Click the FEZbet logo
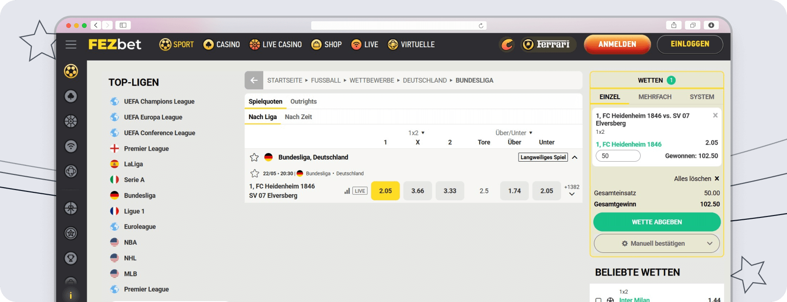Screen dimensions: 787x302 [x=115, y=44]
